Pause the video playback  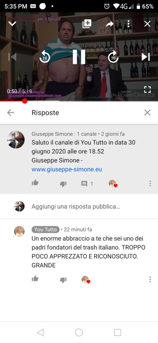coord(79,57)
